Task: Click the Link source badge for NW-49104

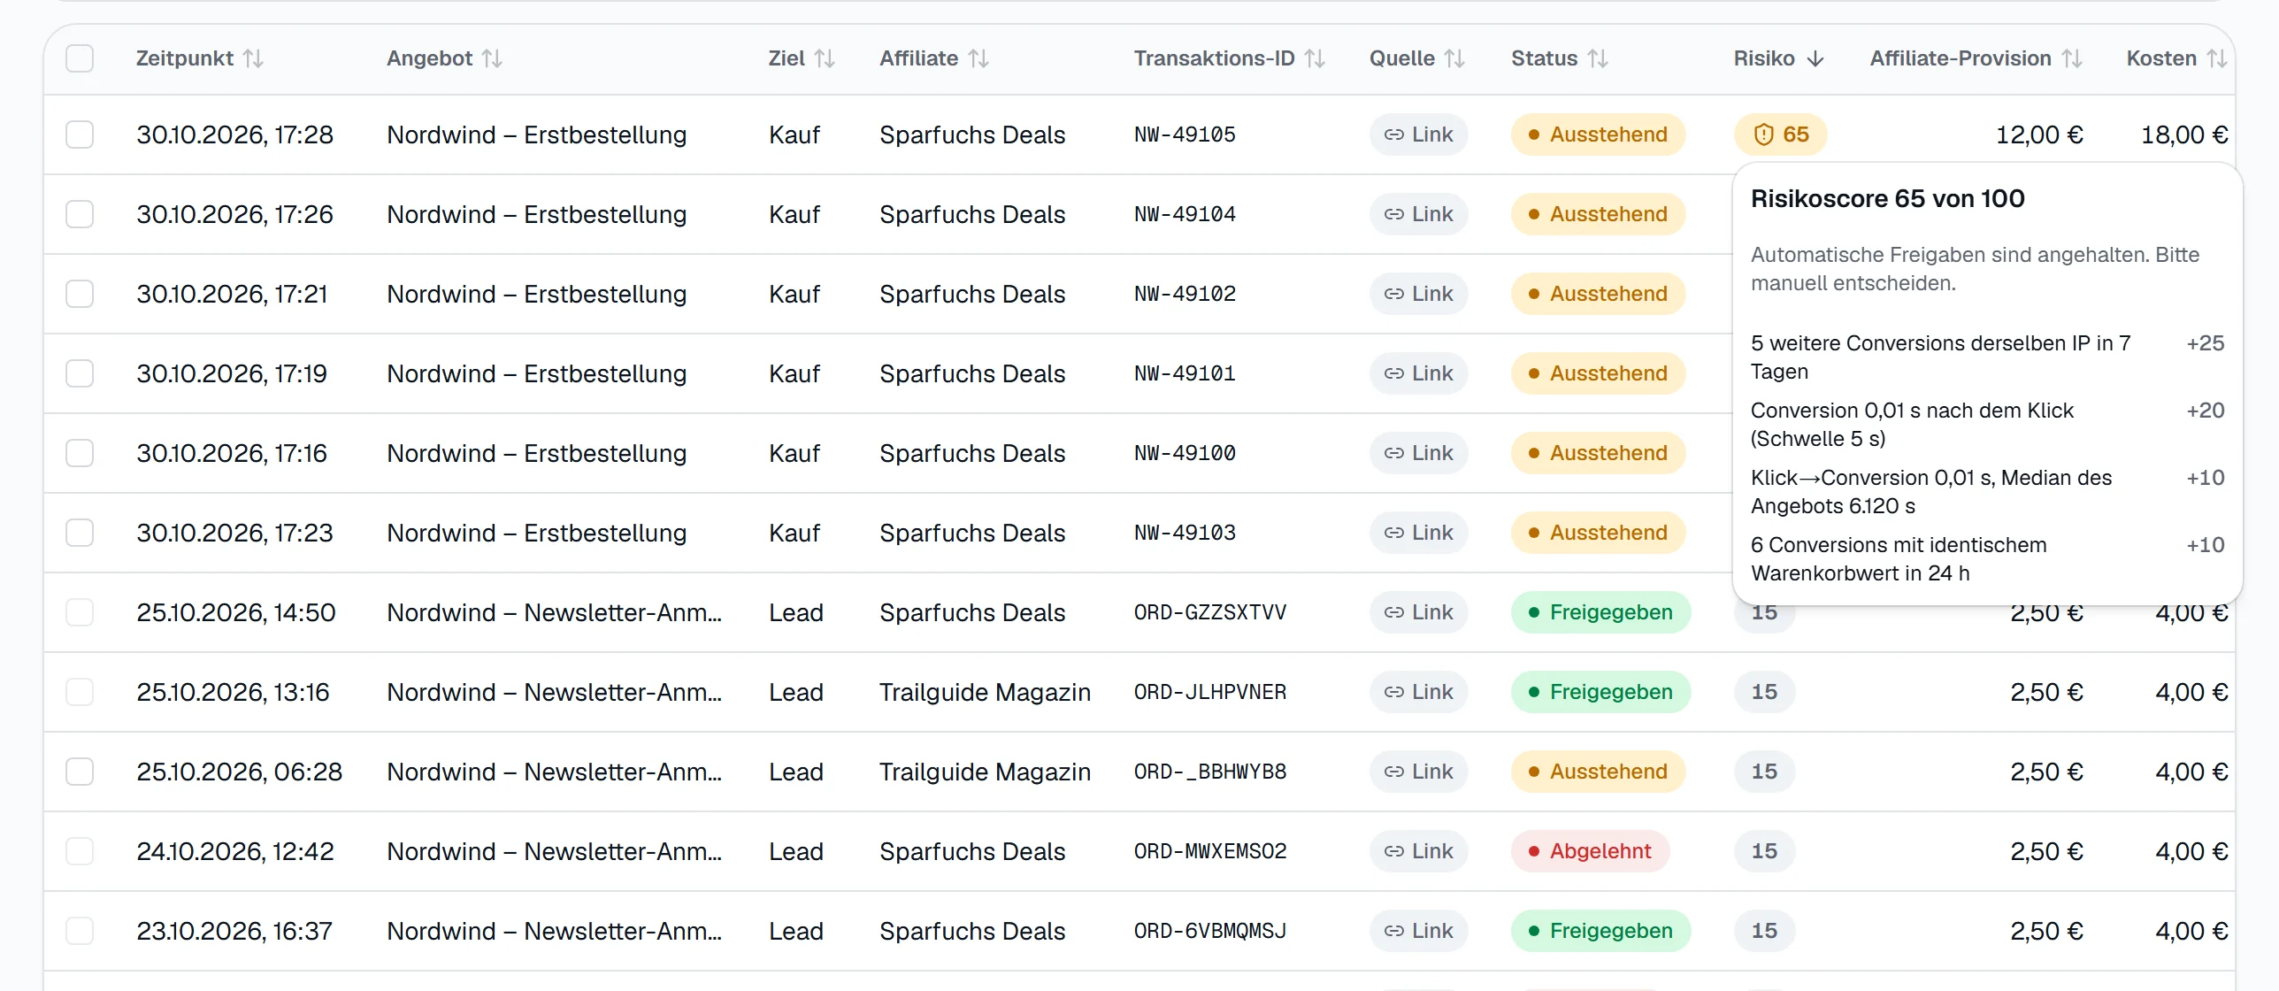Action: click(x=1418, y=214)
